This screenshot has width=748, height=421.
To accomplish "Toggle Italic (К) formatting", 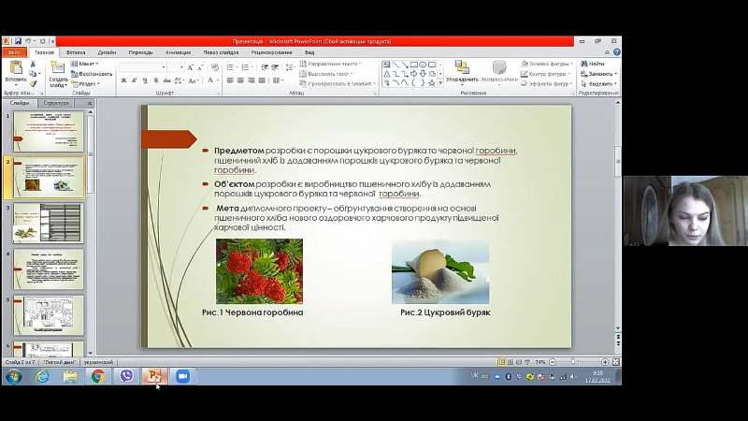I will (135, 80).
